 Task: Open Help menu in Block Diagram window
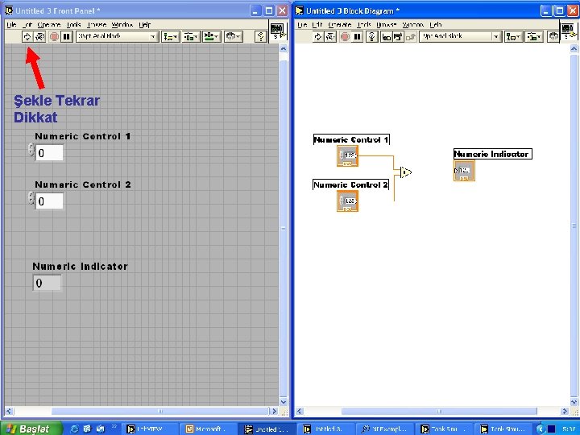point(435,24)
